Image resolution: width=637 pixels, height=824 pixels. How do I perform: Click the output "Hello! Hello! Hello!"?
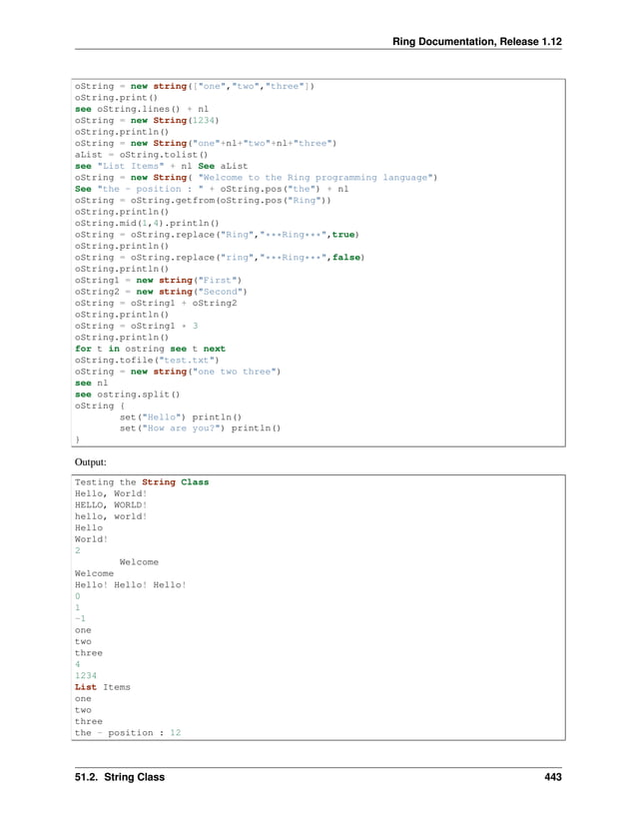coord(130,585)
